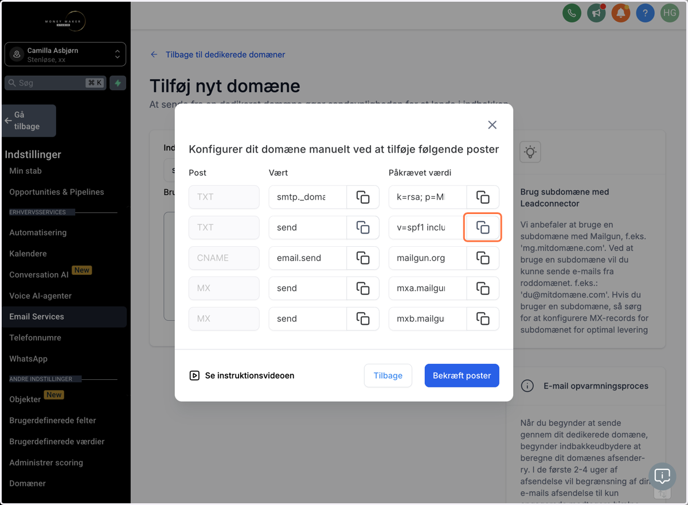Open Brugerdefinerede felter
Image resolution: width=688 pixels, height=505 pixels.
tap(53, 420)
